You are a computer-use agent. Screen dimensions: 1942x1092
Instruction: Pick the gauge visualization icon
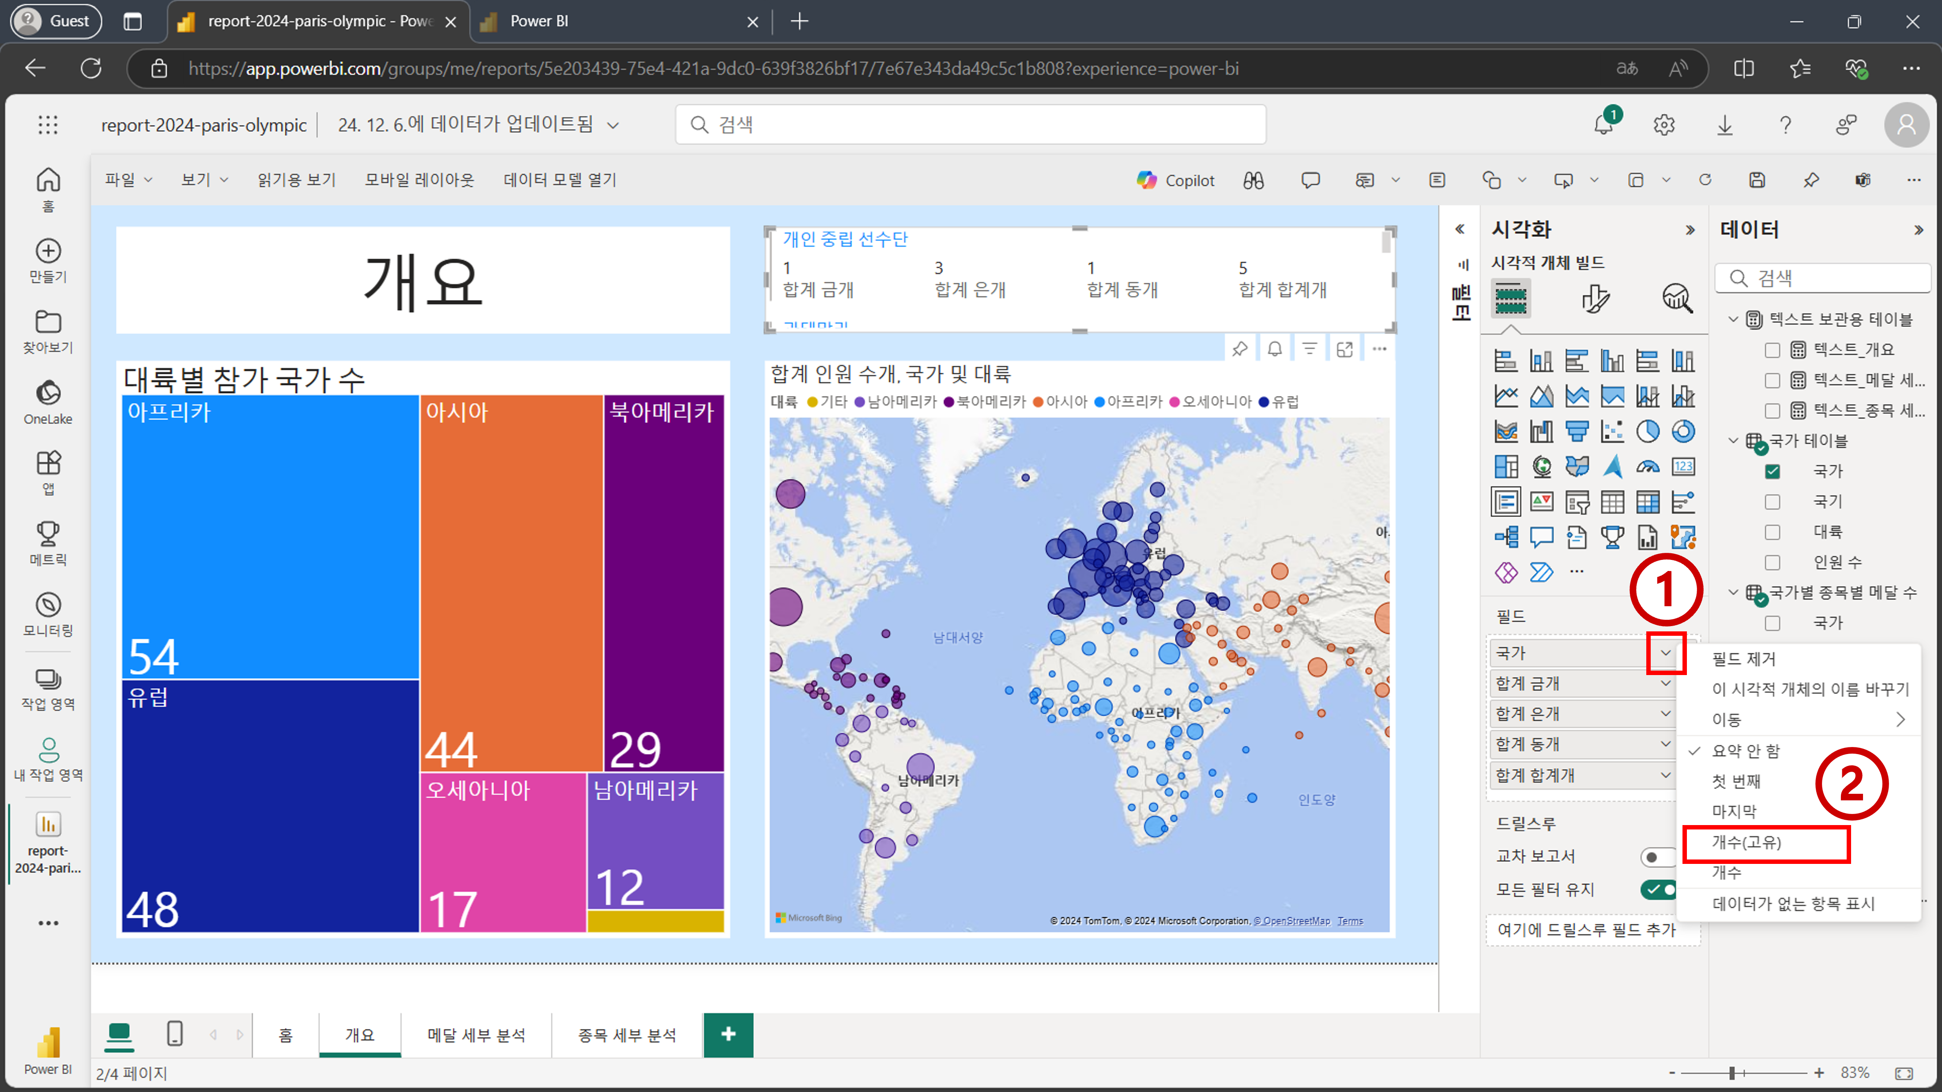1647,466
